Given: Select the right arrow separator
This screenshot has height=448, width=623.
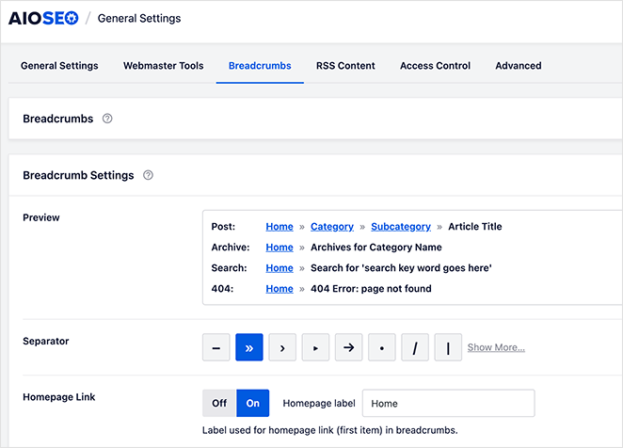Looking at the screenshot, I should [348, 347].
